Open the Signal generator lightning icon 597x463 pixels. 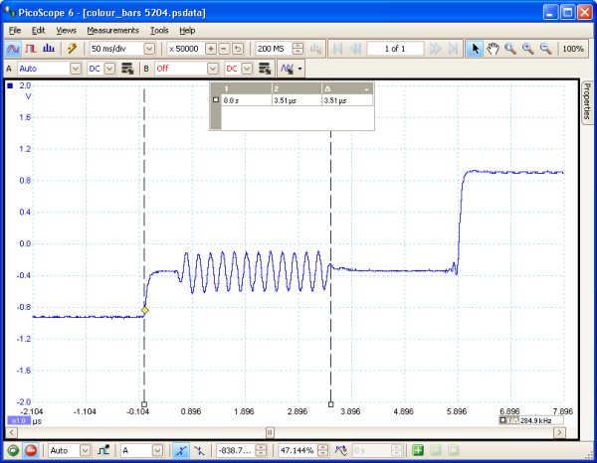tap(72, 49)
